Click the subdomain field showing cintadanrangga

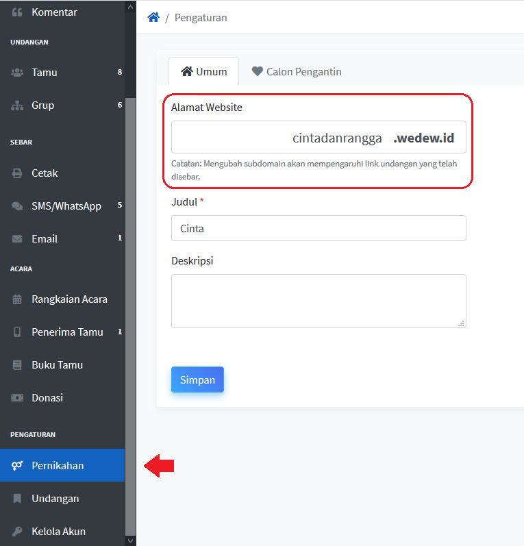pyautogui.click(x=280, y=137)
